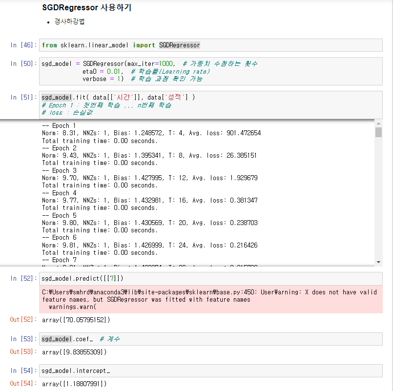393x391 pixels.
Task: Click the 'array([9.83855309])' output
Action: (x=74, y=352)
